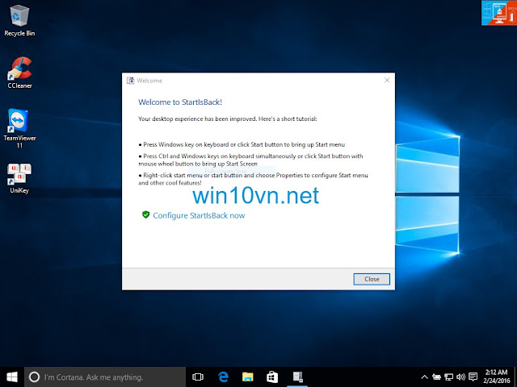Click the Welcome to StartIsBack! heading
This screenshot has width=517, height=387.
(180, 102)
